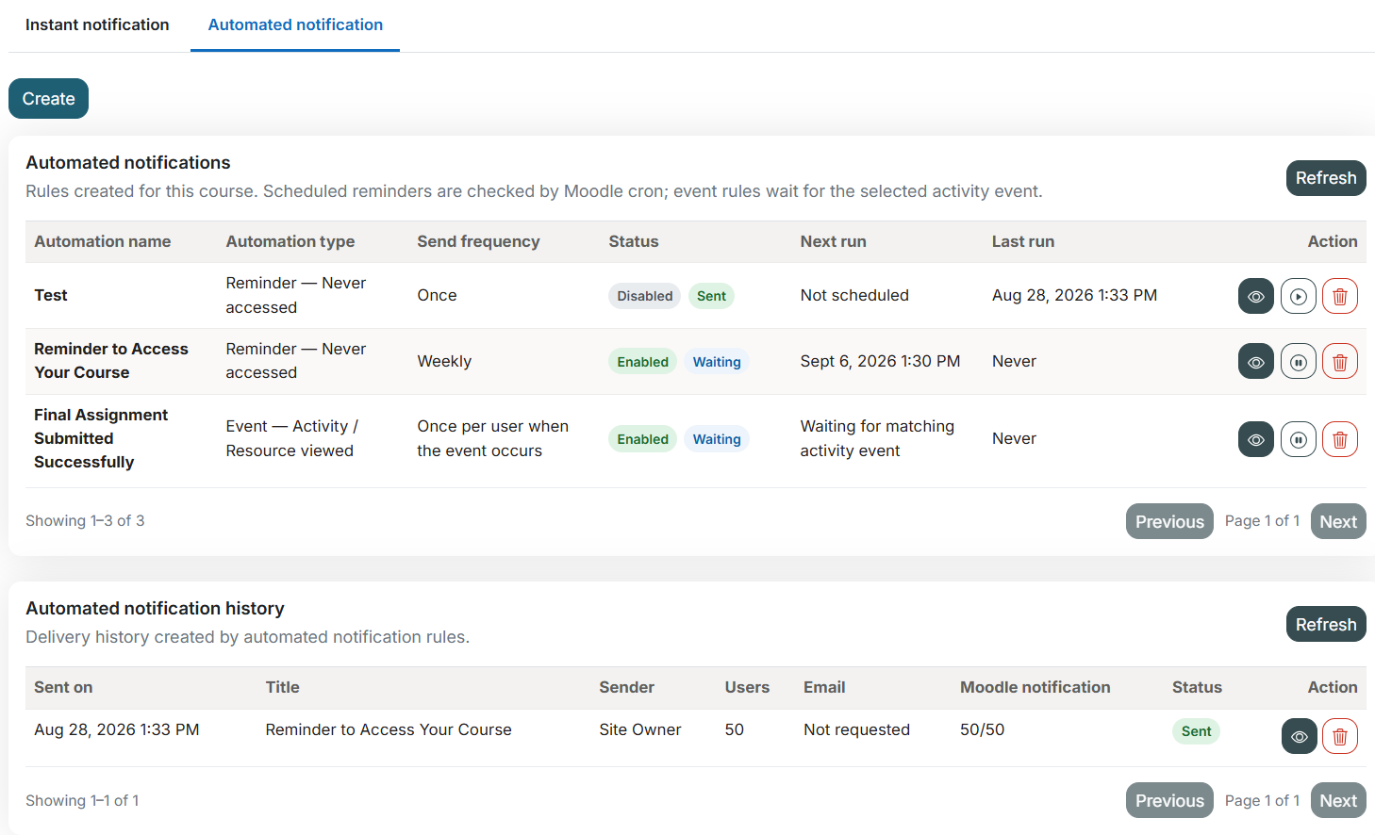
Task: Click the Last run column header
Action: click(1023, 241)
